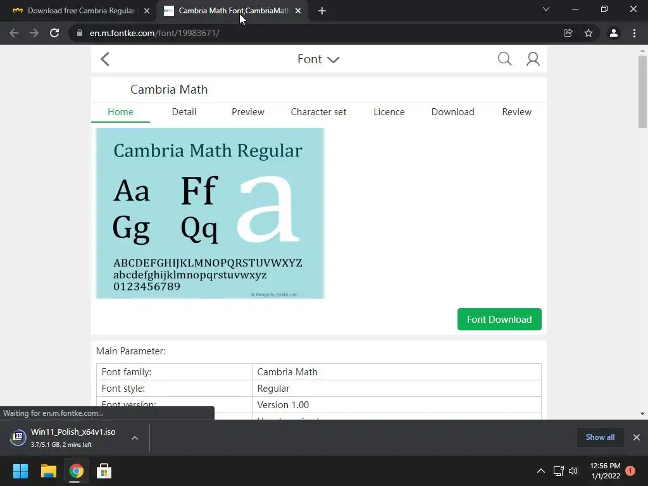Click the green Font Download button
Image resolution: width=648 pixels, height=486 pixels.
click(x=499, y=319)
